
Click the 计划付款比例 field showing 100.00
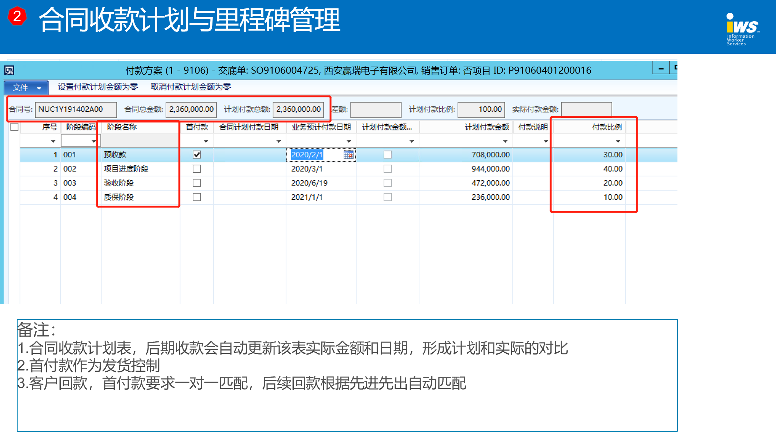click(x=481, y=109)
